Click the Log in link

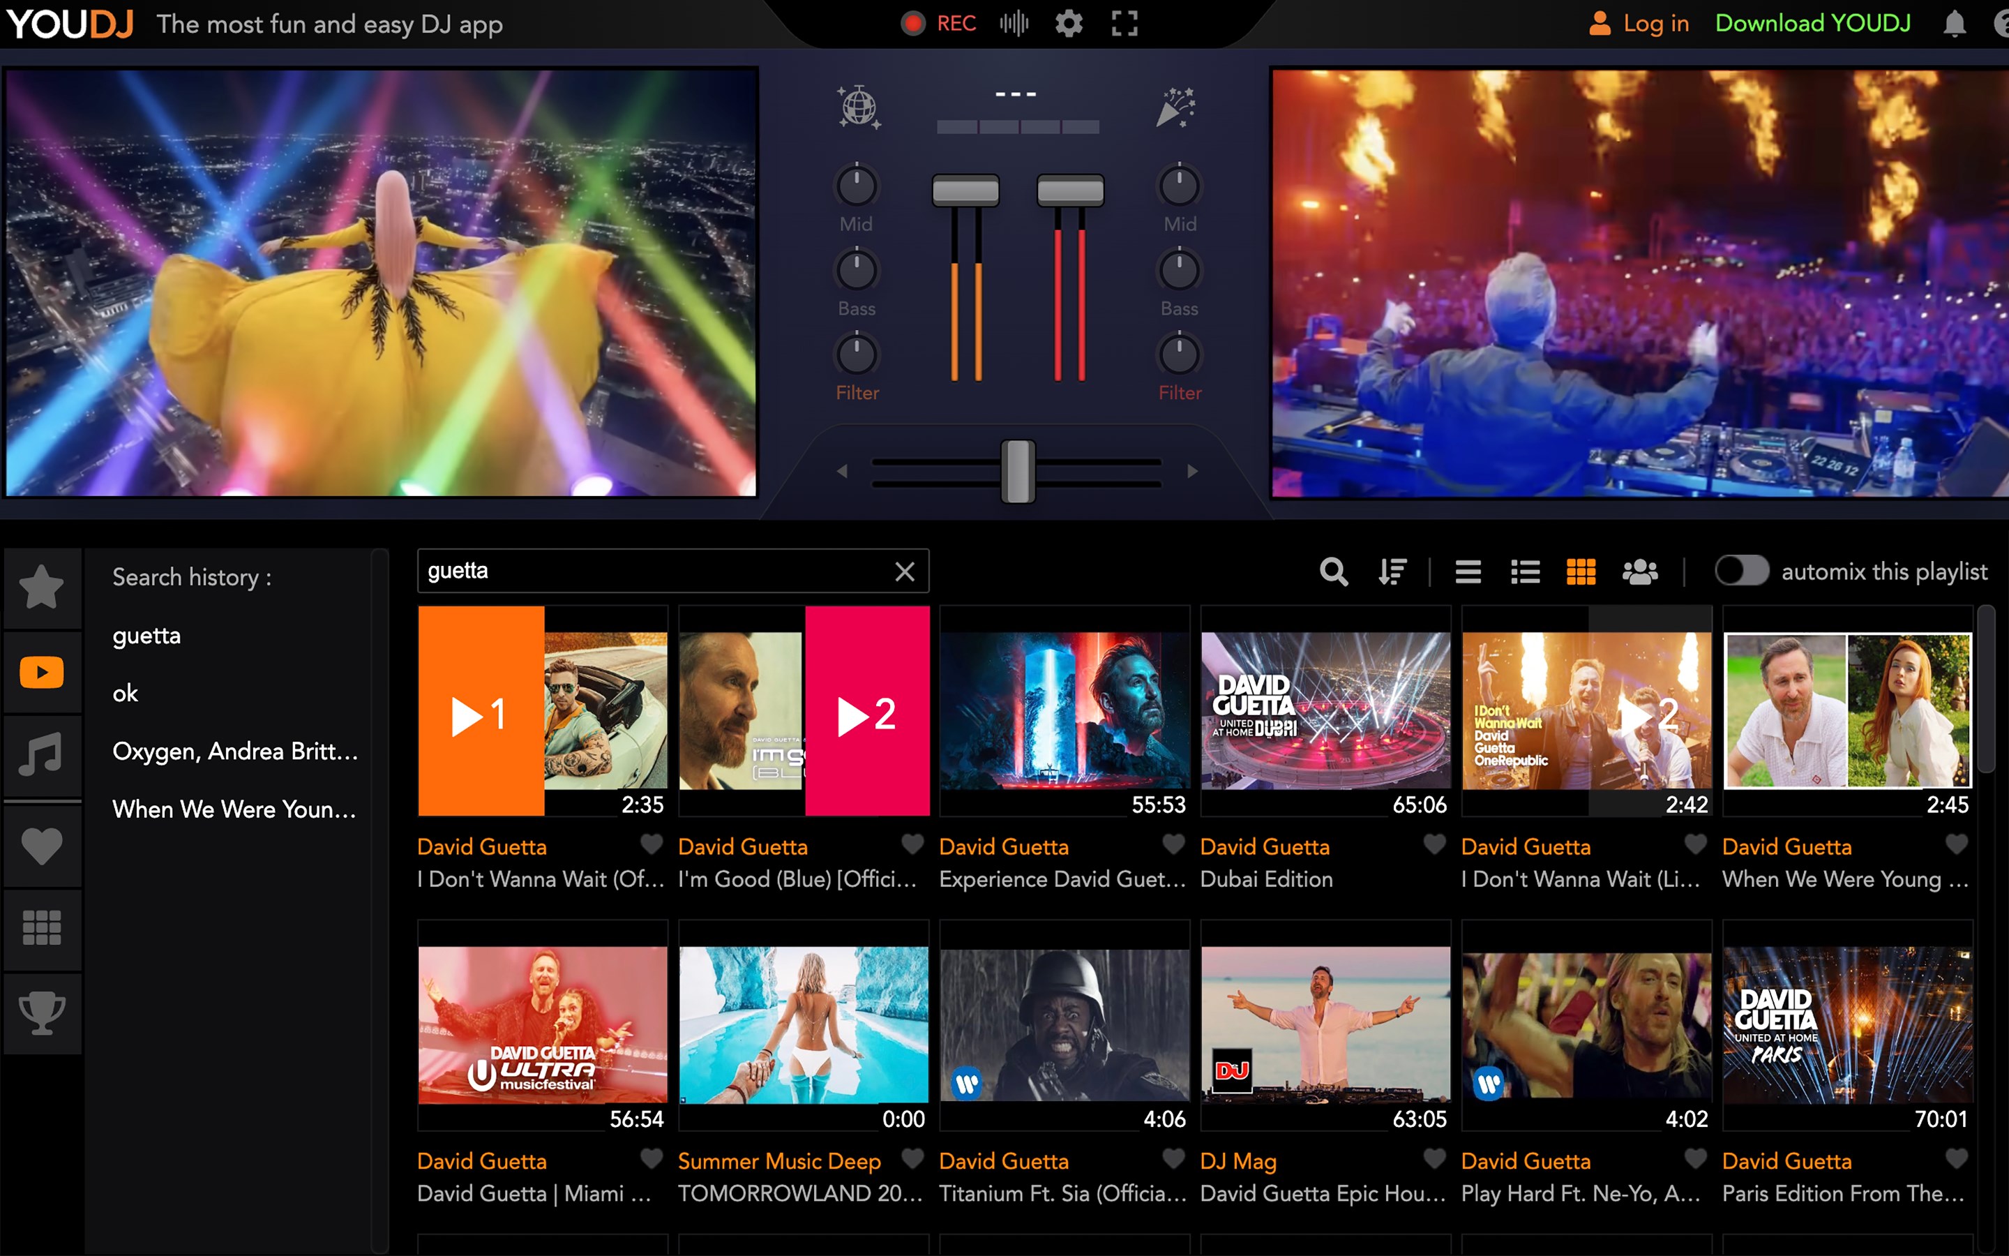coord(1639,23)
